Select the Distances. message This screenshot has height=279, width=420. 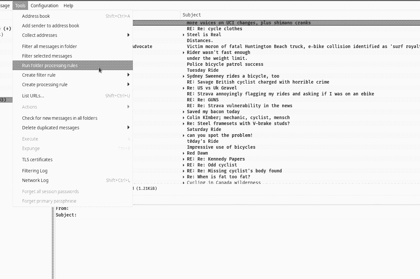point(200,40)
